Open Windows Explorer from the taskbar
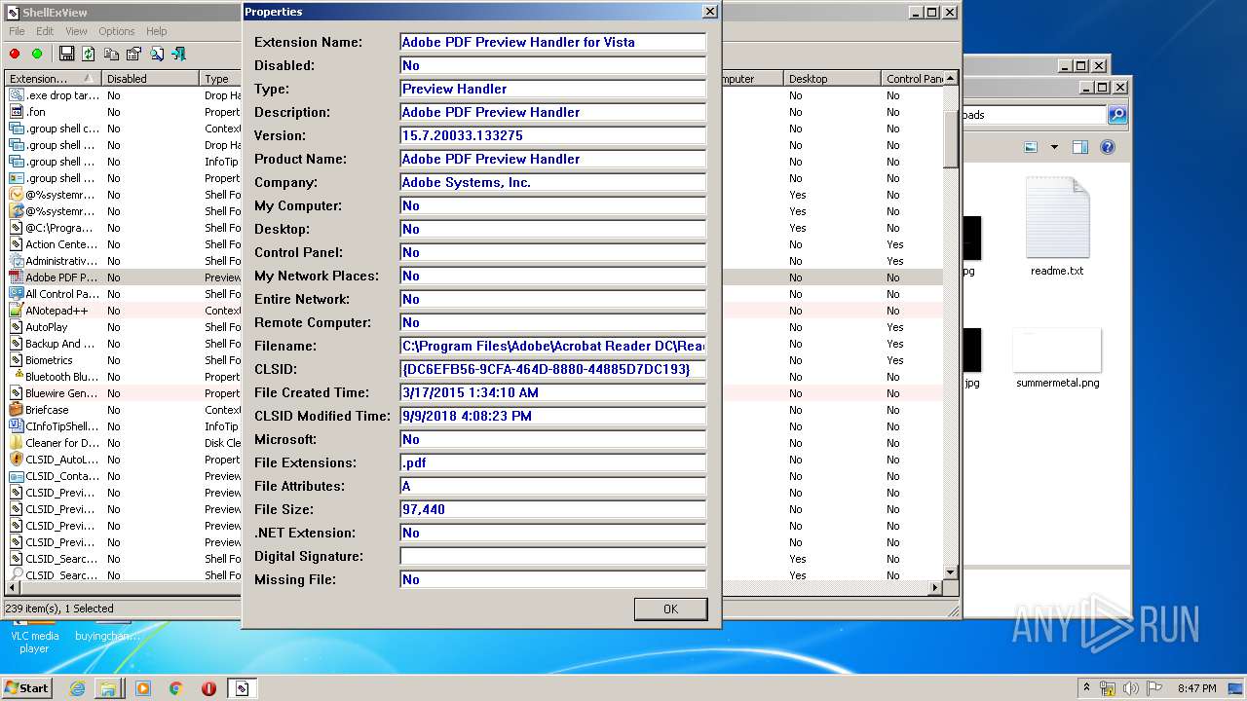The height and width of the screenshot is (701, 1247). click(108, 688)
